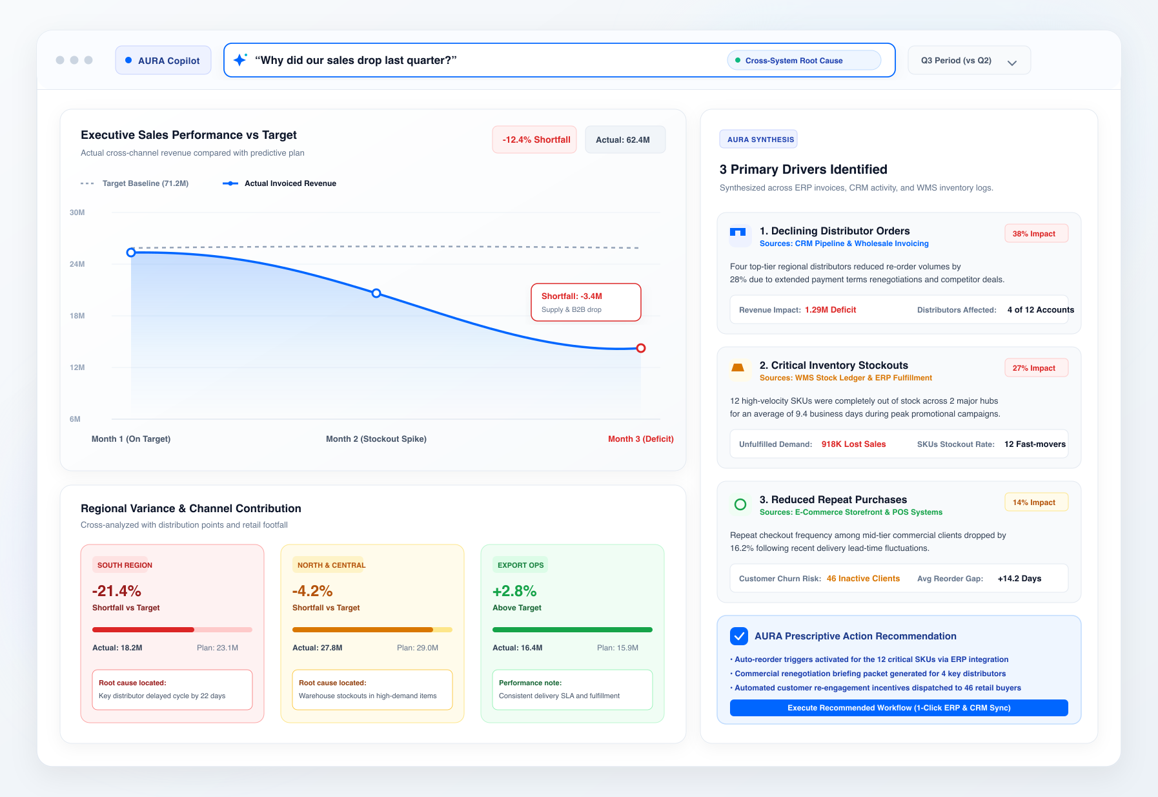Image resolution: width=1158 pixels, height=797 pixels.
Task: Click the North & Central orange progress bar
Action: coord(372,630)
